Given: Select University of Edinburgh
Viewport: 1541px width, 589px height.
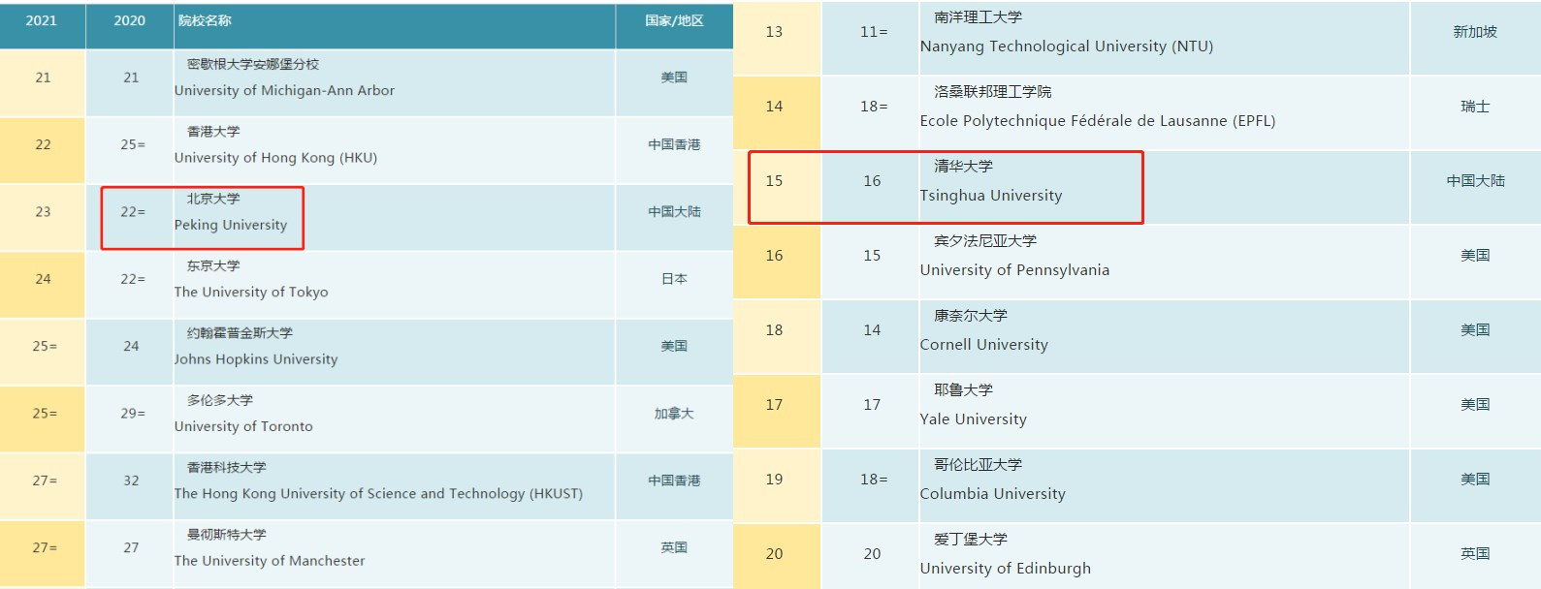Looking at the screenshot, I should (1006, 569).
